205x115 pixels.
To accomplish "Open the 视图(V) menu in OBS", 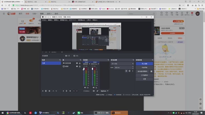I will [56, 20].
